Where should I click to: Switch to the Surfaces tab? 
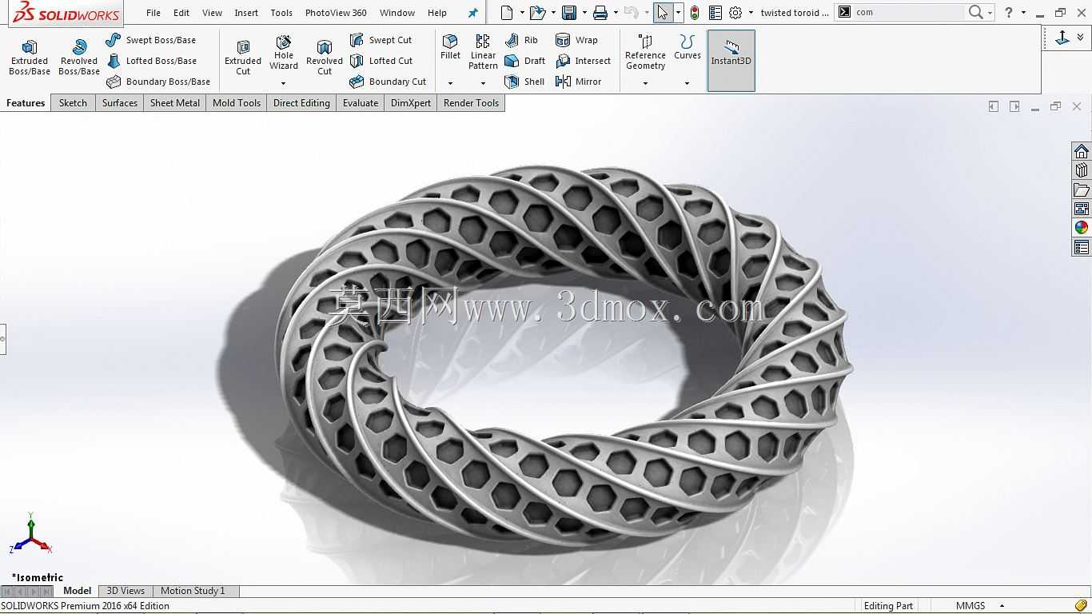[120, 103]
